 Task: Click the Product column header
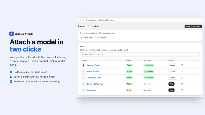(x=85, y=60)
